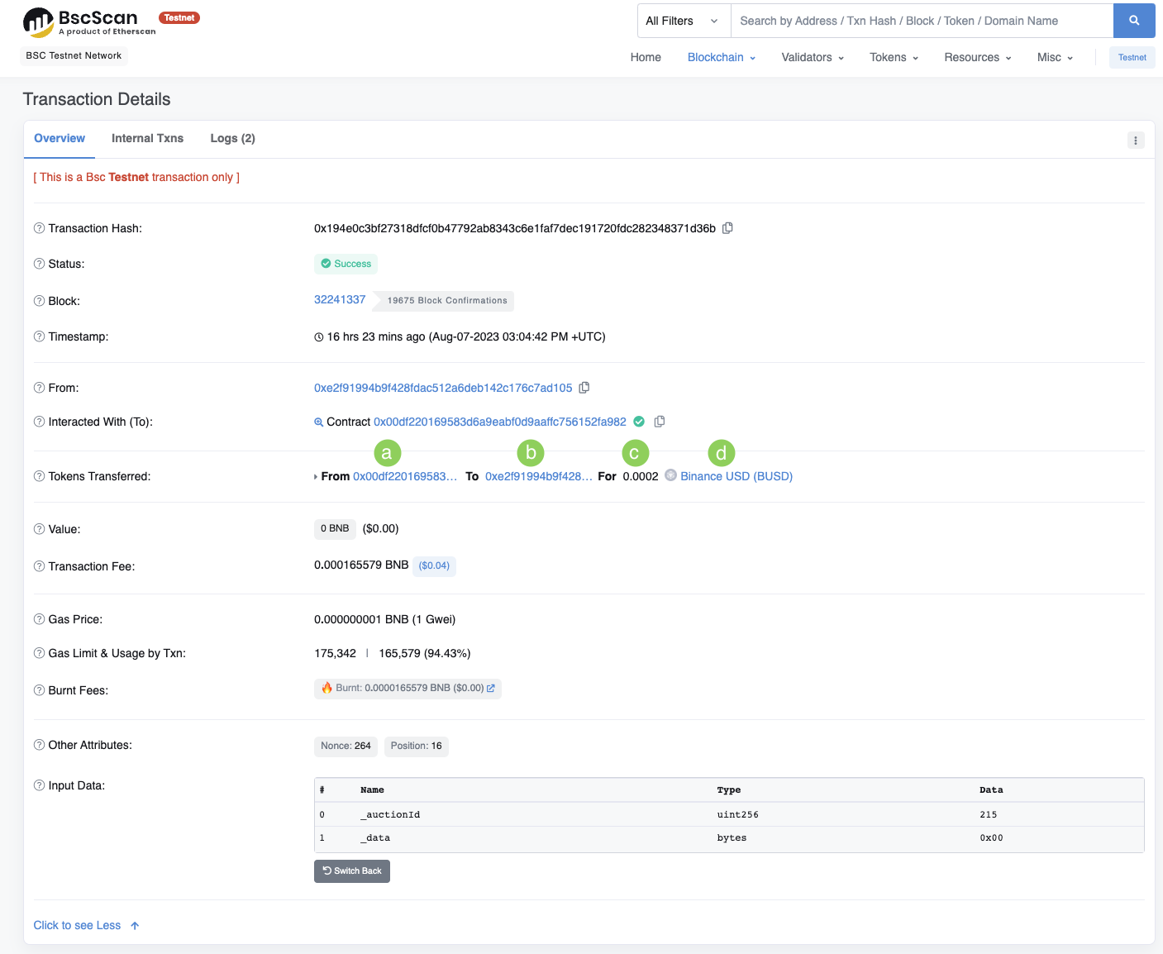Open the three-dot options menu
This screenshot has height=954, width=1163.
[x=1136, y=141]
